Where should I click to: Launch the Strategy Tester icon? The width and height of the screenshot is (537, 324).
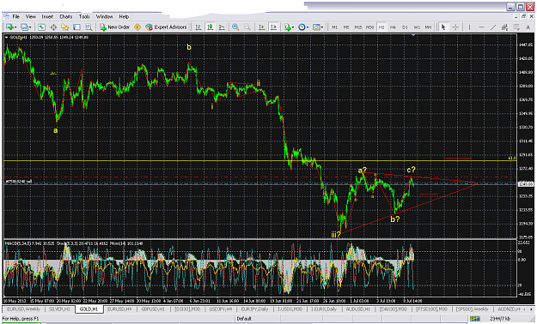[x=88, y=27]
